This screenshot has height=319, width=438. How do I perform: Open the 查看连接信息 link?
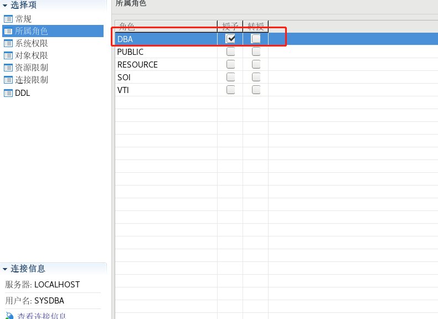coord(42,316)
